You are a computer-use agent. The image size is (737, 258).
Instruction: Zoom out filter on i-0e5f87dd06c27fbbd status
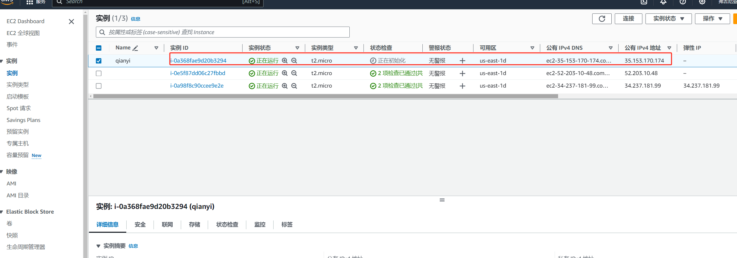(x=294, y=73)
